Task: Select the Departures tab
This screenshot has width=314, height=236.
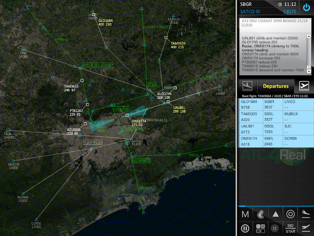Action: pos(276,86)
